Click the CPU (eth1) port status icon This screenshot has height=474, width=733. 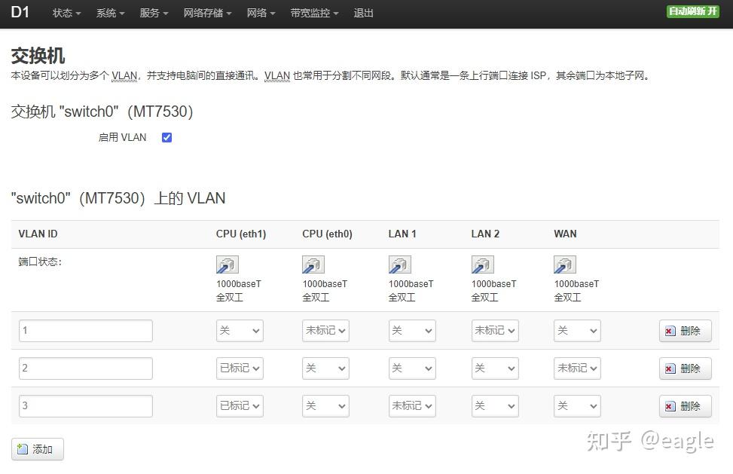point(227,265)
